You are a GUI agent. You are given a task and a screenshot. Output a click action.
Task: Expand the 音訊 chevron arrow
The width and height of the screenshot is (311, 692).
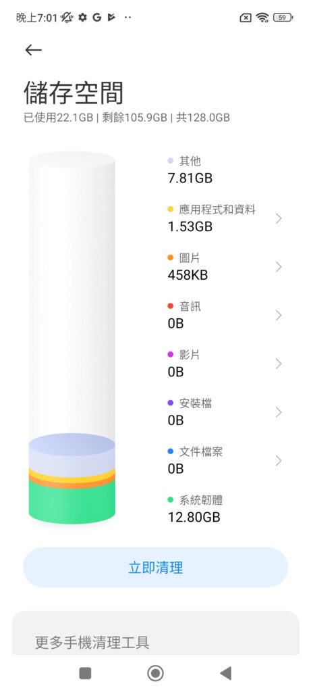279,315
